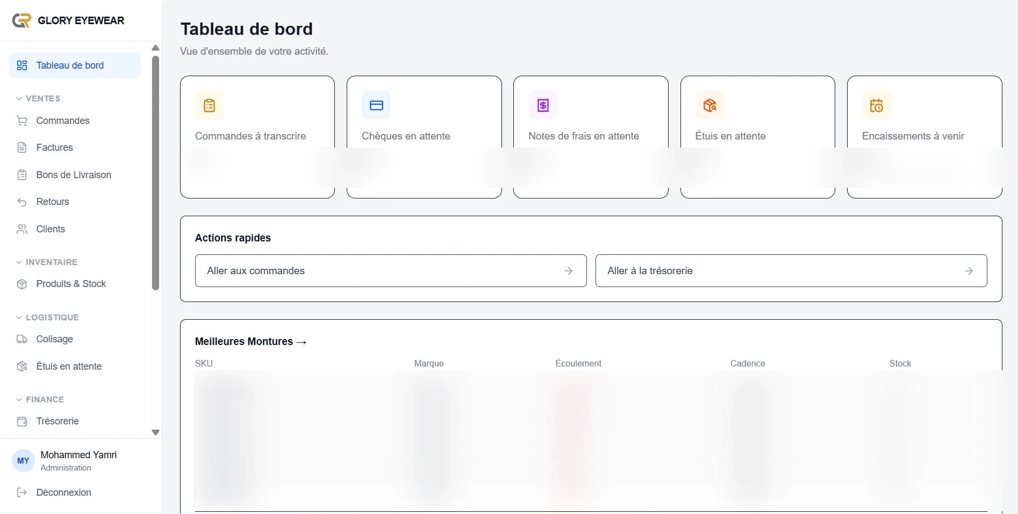Image resolution: width=1018 pixels, height=514 pixels.
Task: Collapse the INVENTAIRE section
Action: click(46, 262)
